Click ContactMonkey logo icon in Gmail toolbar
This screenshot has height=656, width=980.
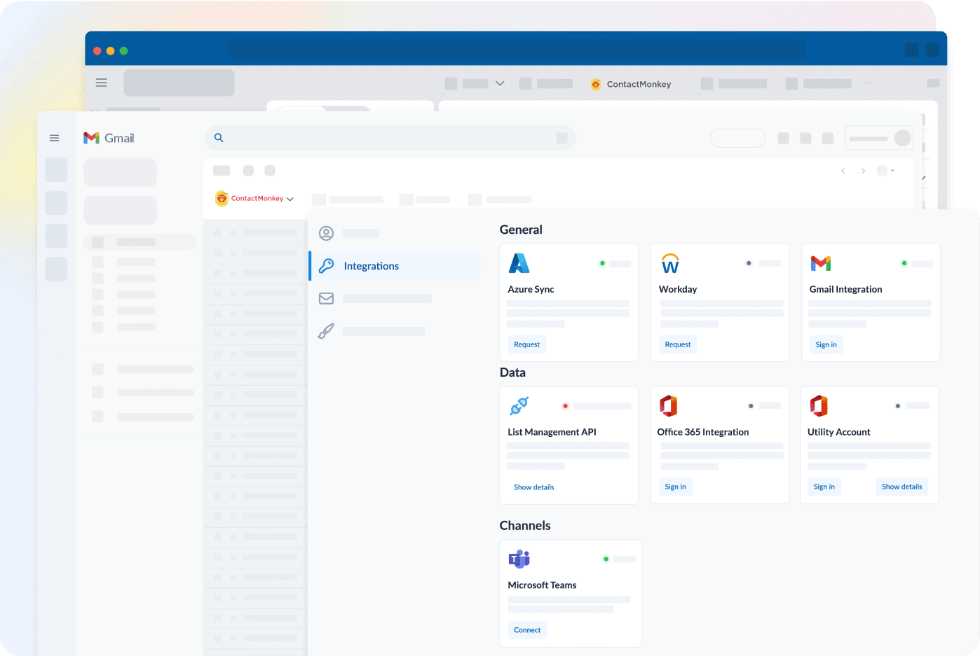click(x=222, y=198)
